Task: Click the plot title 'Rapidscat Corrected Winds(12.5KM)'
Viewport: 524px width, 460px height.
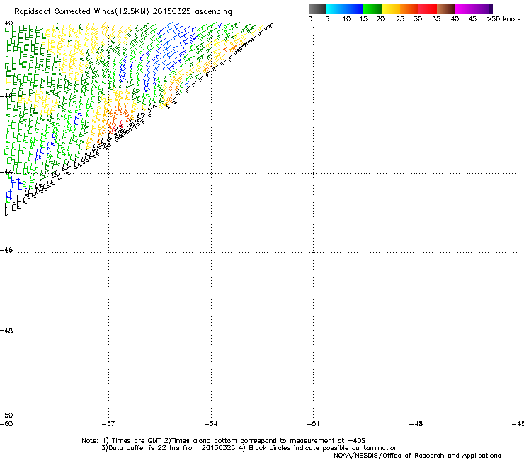Action: [81, 12]
